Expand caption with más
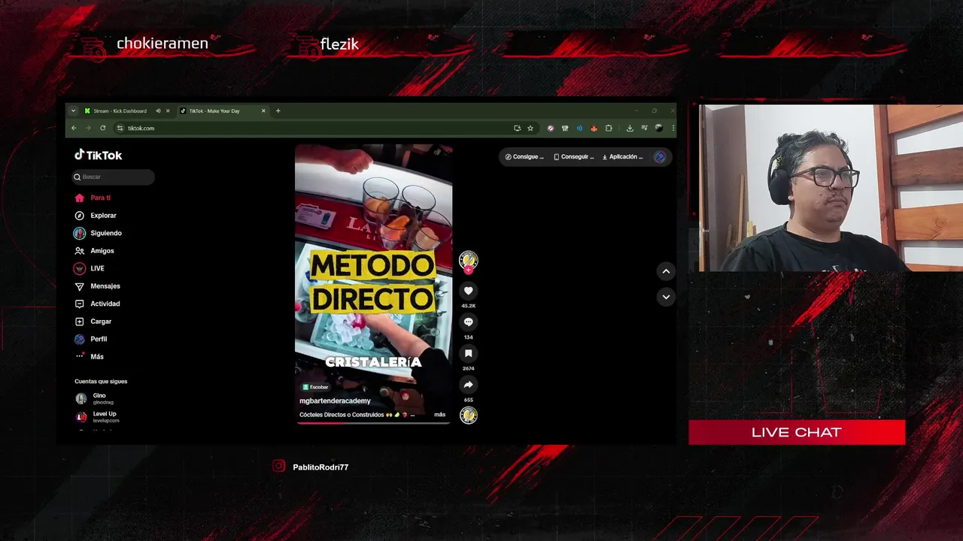This screenshot has width=963, height=541. tap(439, 415)
